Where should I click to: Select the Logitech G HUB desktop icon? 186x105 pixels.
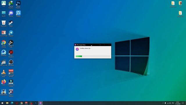click(x=11, y=44)
